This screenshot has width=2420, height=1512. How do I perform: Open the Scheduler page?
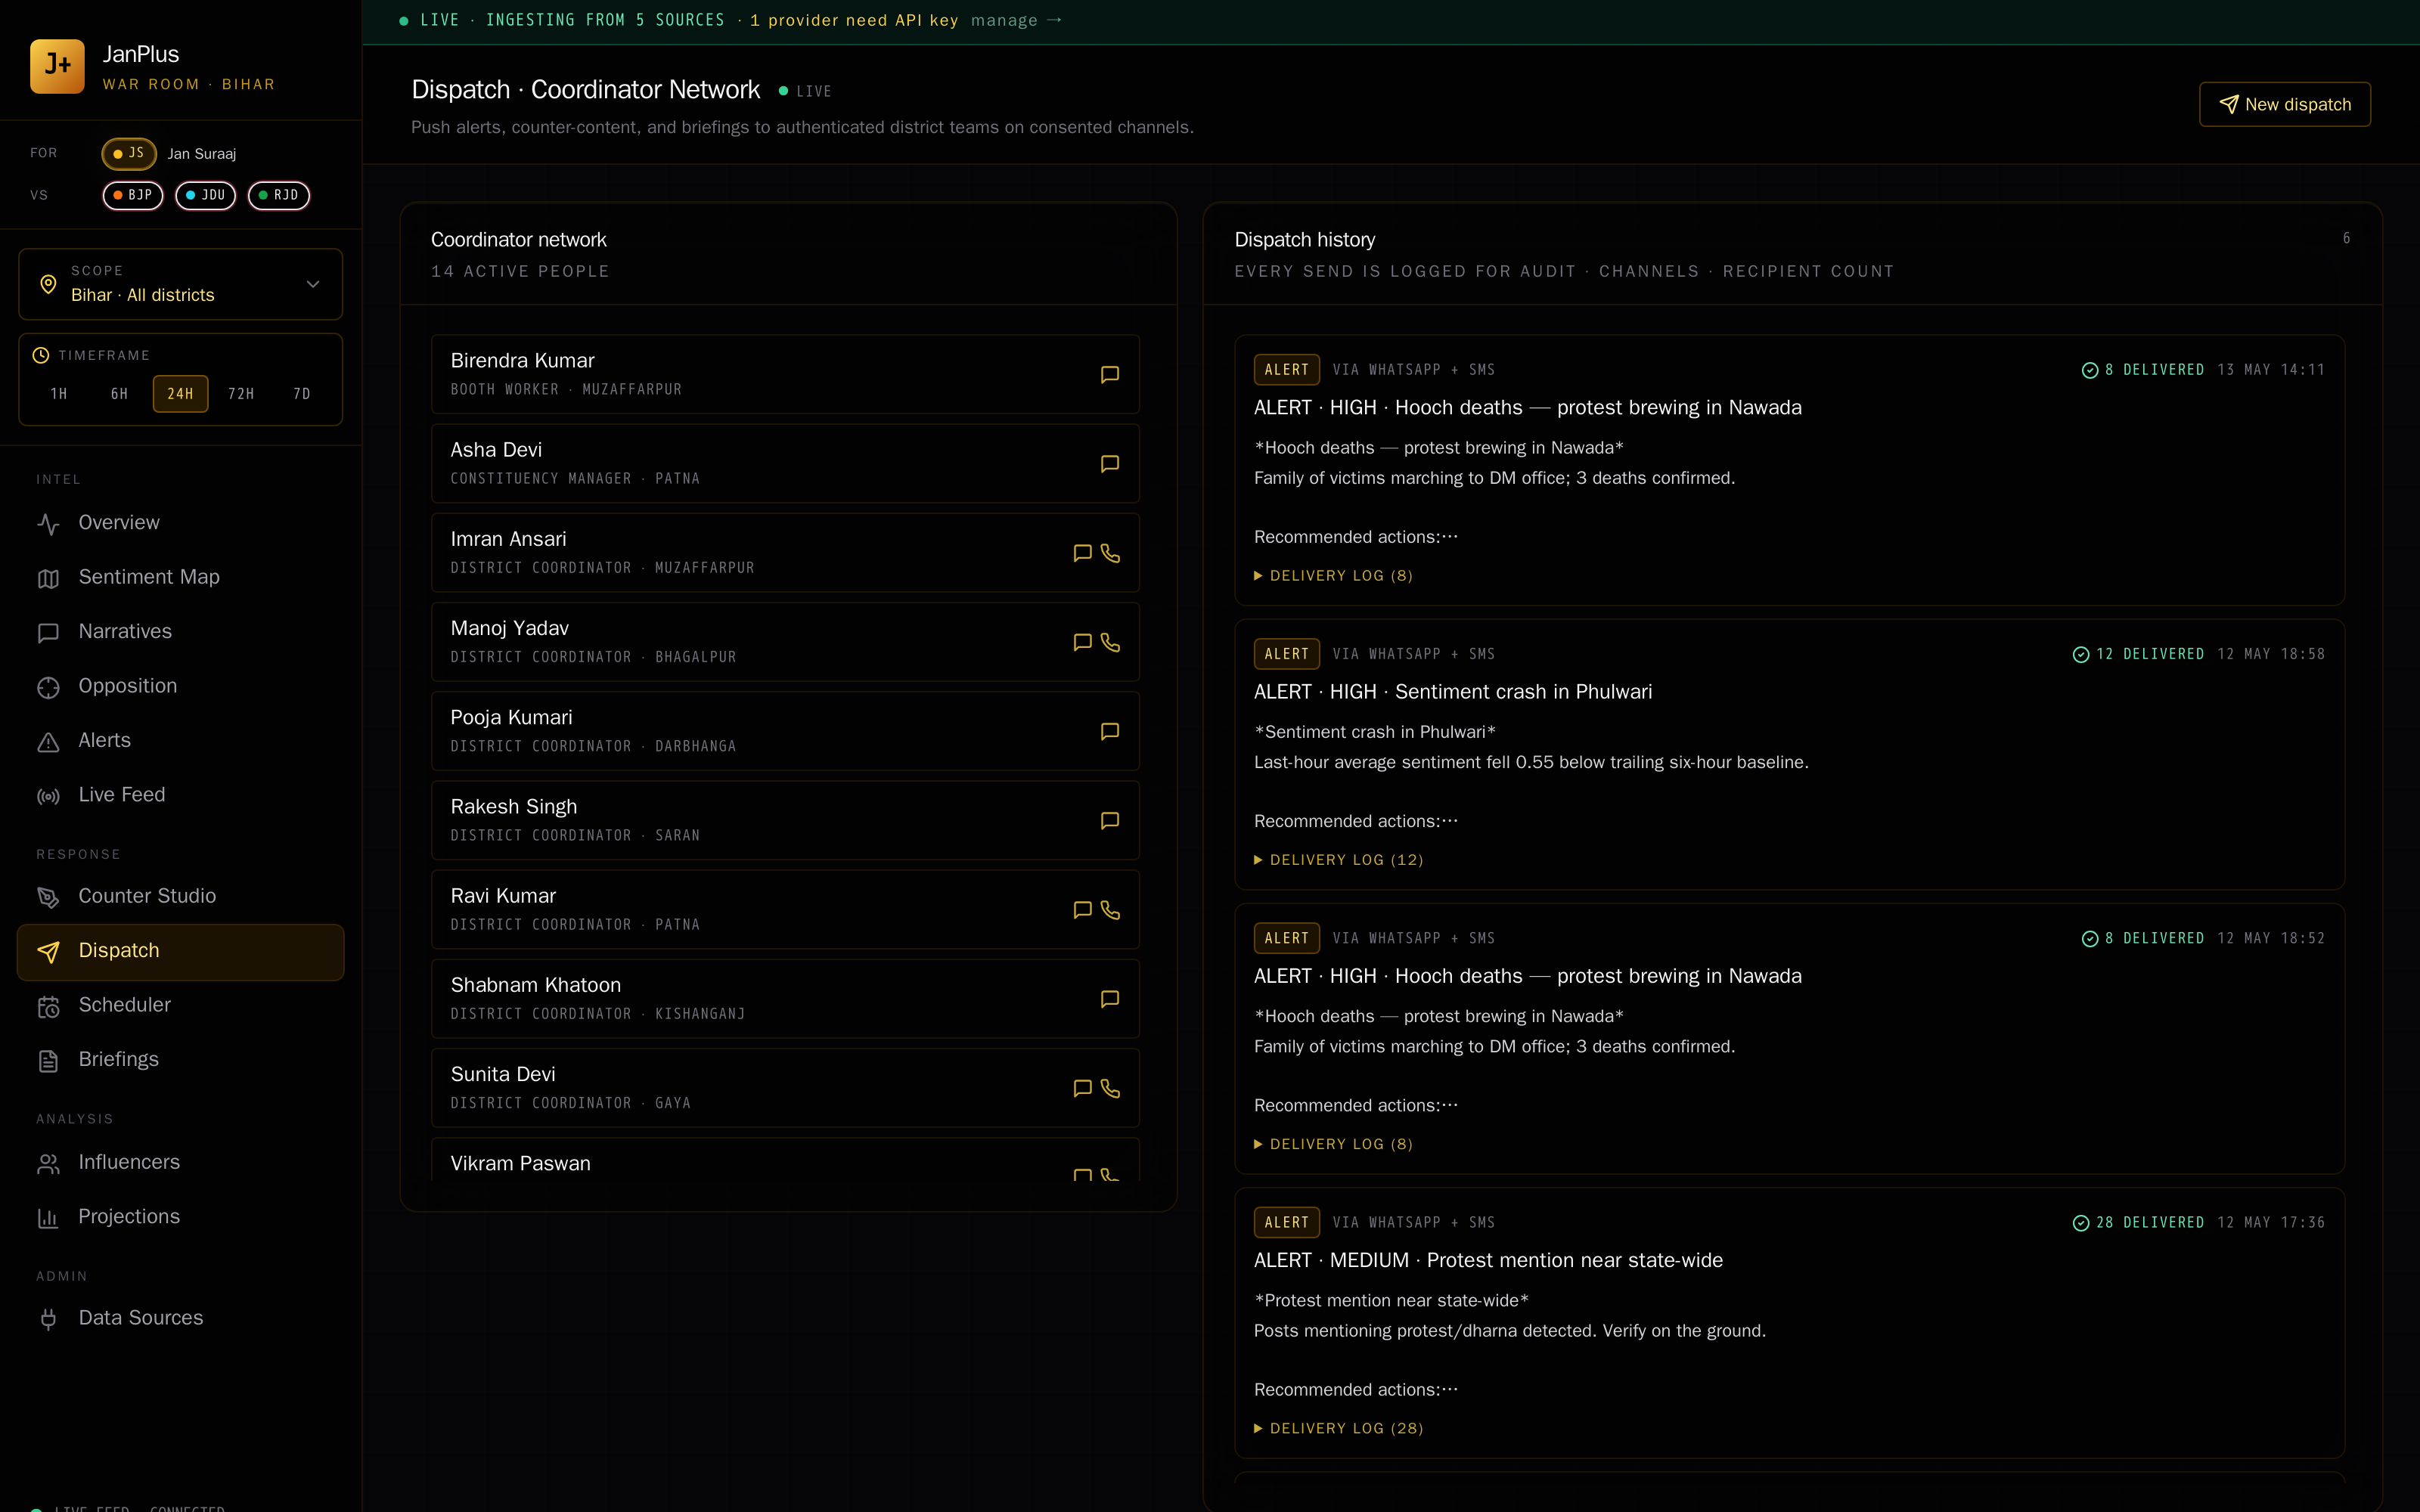(180, 1005)
